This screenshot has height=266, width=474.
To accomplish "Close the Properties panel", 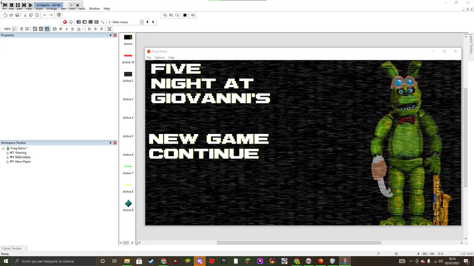I will pyautogui.click(x=115, y=35).
